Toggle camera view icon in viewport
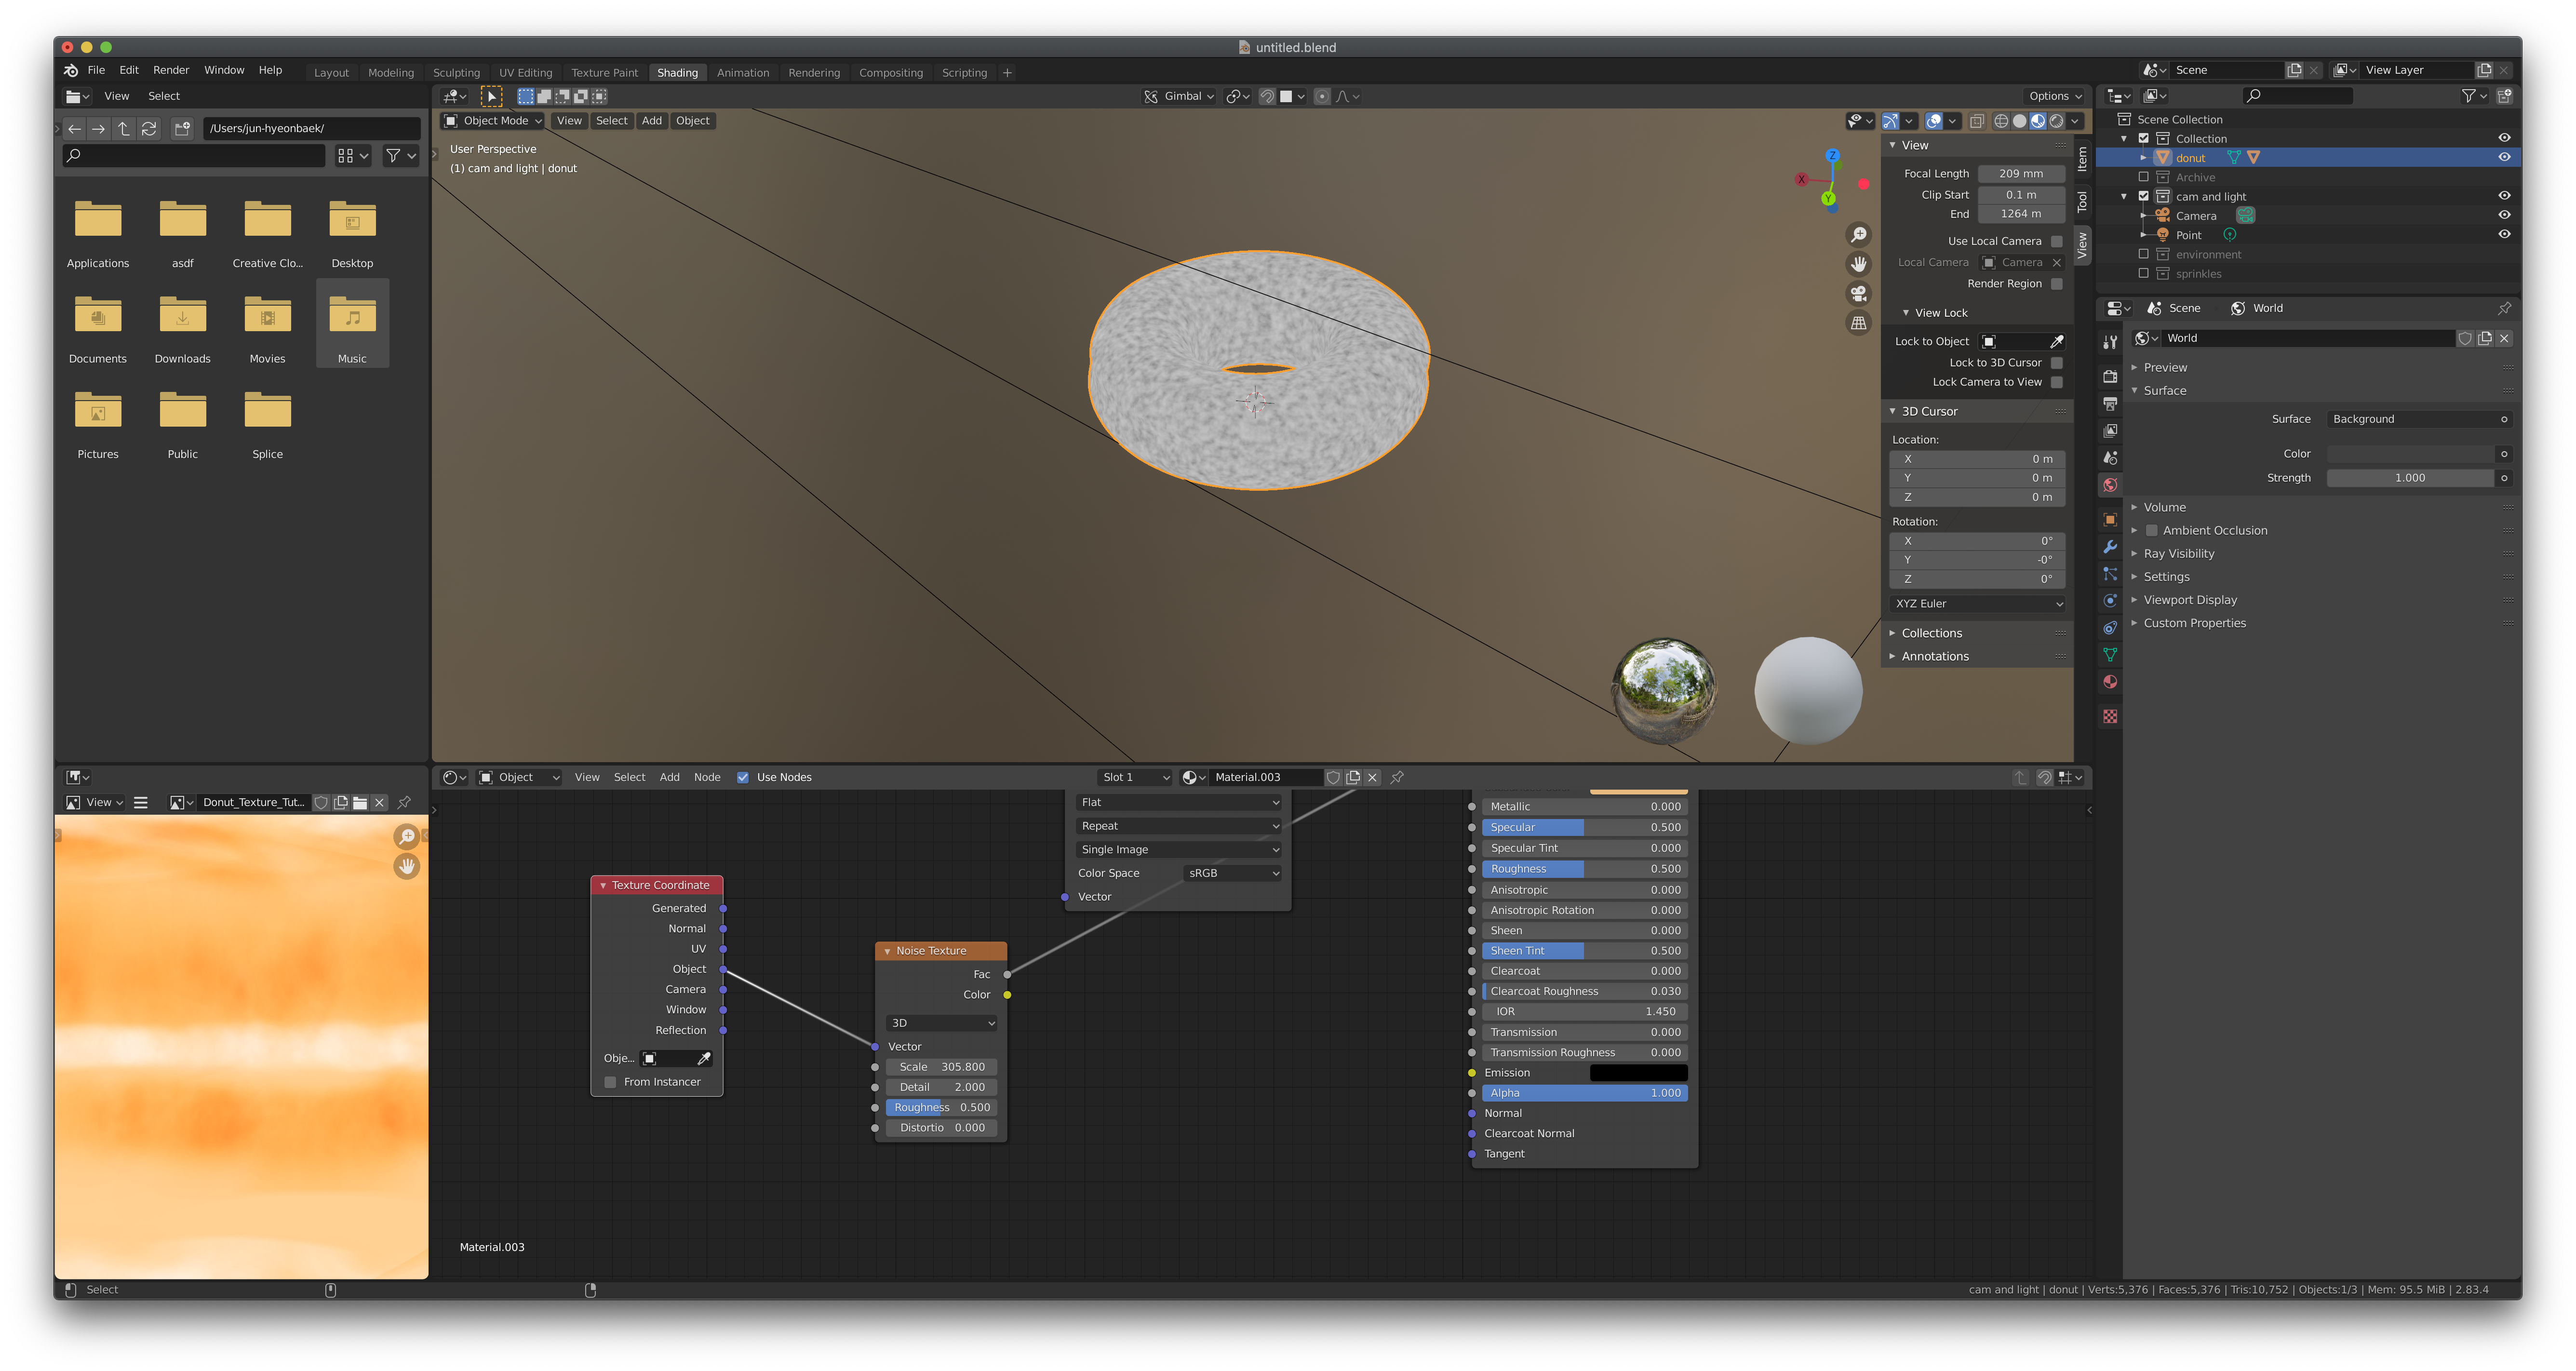Viewport: 2576px width, 1371px height. [1858, 294]
